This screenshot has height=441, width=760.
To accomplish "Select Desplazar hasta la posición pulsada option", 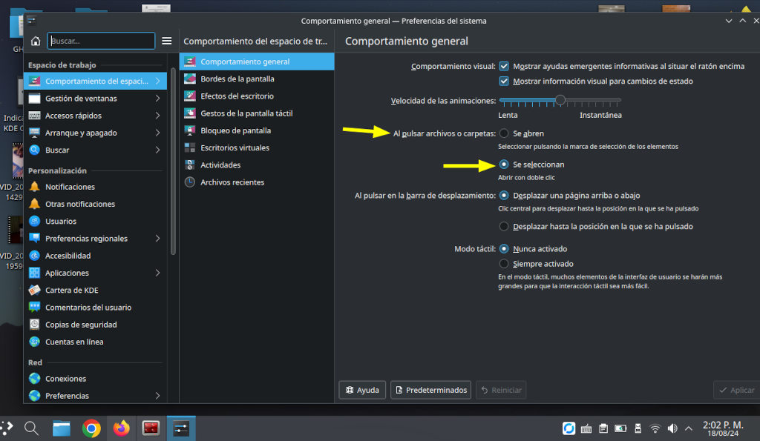I will (x=504, y=227).
